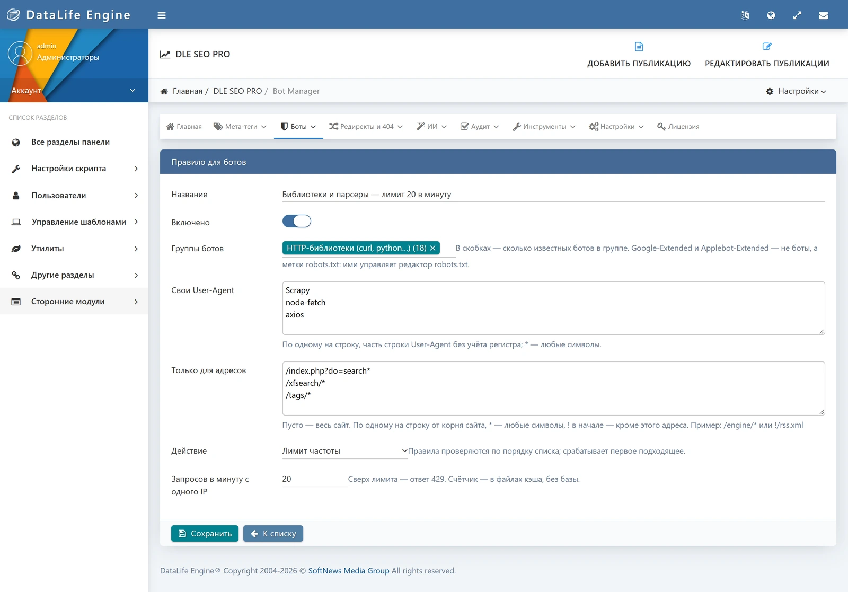Viewport: 848px width, 592px height.
Task: Open the Настройки tab with gears icon
Action: [x=616, y=127]
